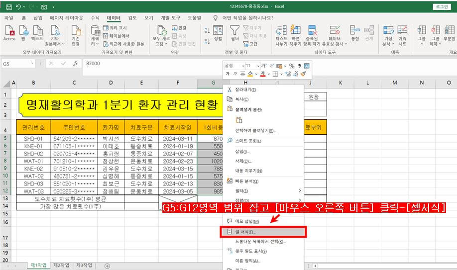The height and width of the screenshot is (270, 457).
Task: Click the 연결 connections button
Action: [179, 28]
